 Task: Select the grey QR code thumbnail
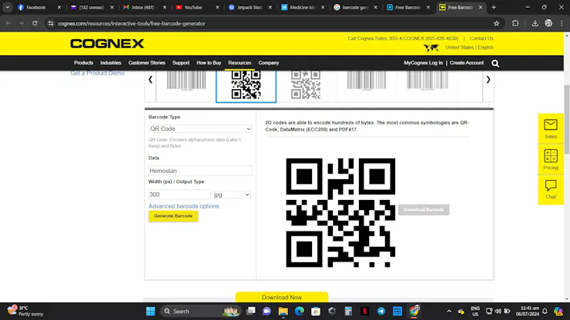click(306, 85)
